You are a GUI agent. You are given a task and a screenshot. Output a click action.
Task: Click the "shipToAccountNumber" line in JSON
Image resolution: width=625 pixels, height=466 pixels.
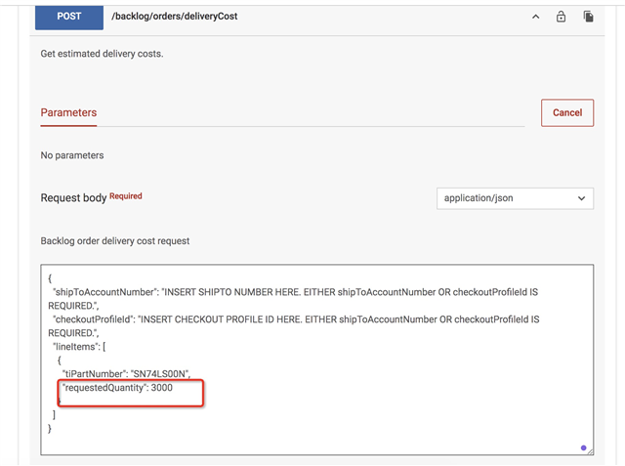293,299
